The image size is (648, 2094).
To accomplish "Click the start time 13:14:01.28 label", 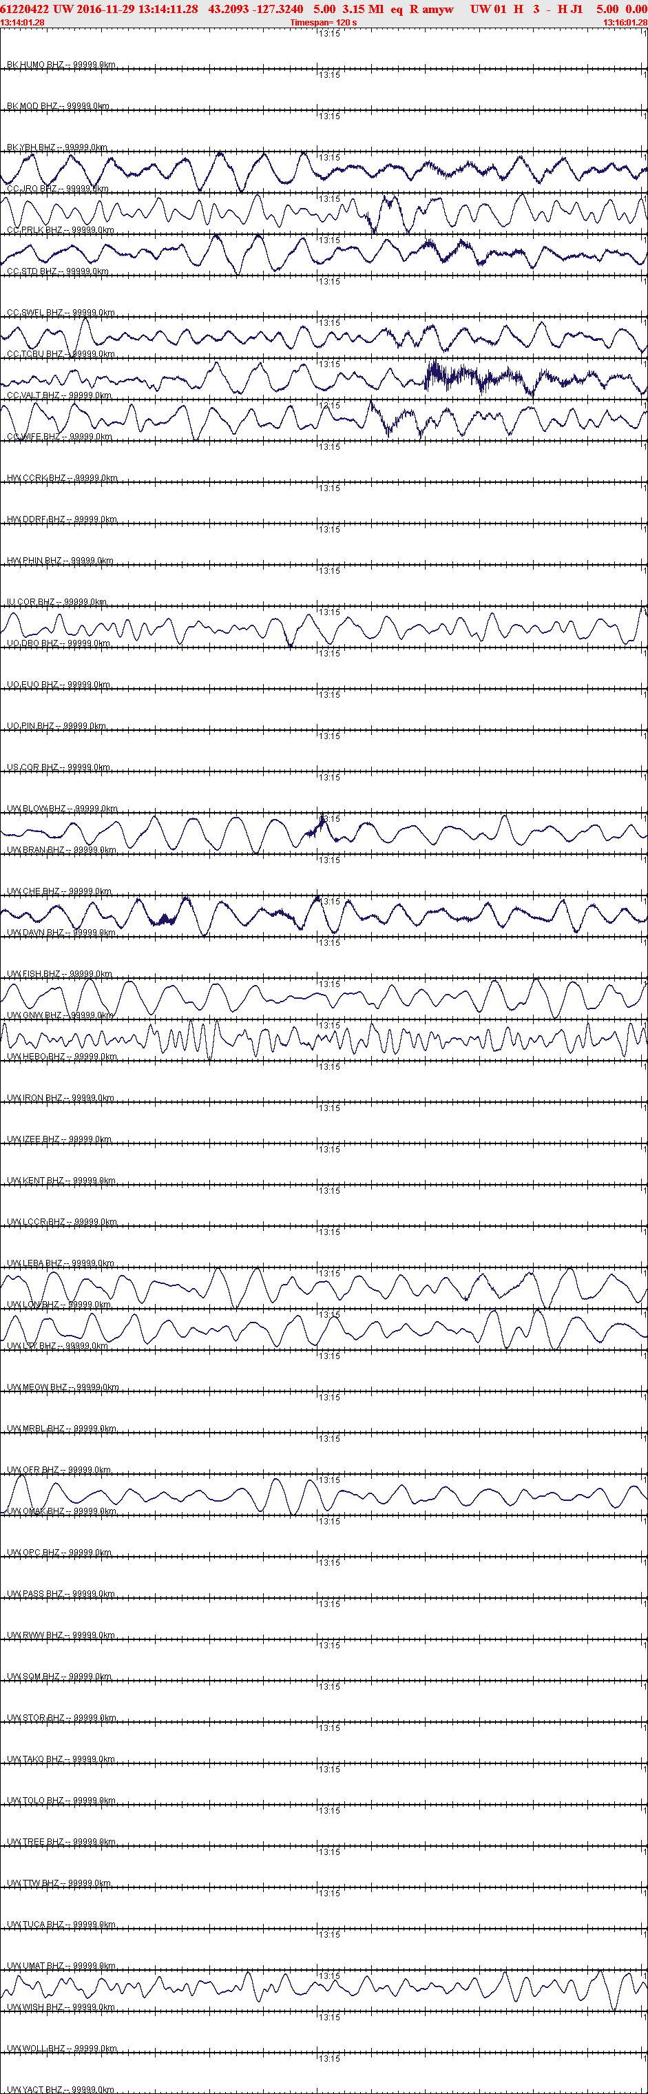I will (x=23, y=23).
